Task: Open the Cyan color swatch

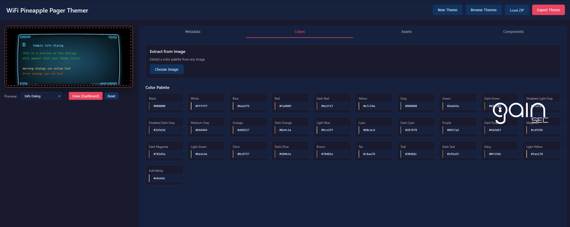Action: pos(359,130)
